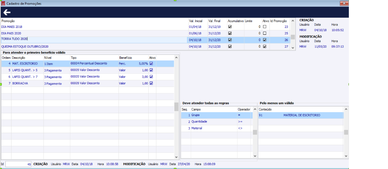Click Conteúdo list scroll up arrow
Viewport: 388px width, 169px height.
[346, 109]
